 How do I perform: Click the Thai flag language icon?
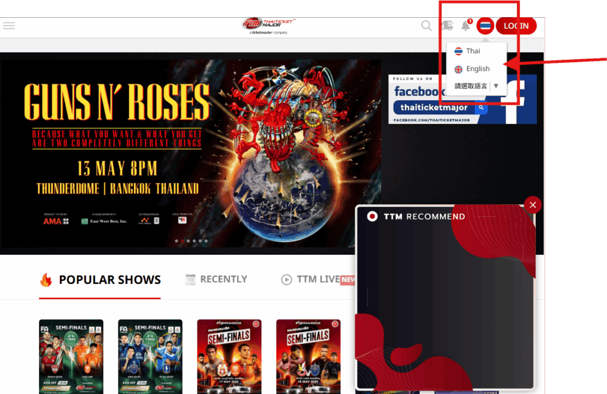tap(485, 25)
